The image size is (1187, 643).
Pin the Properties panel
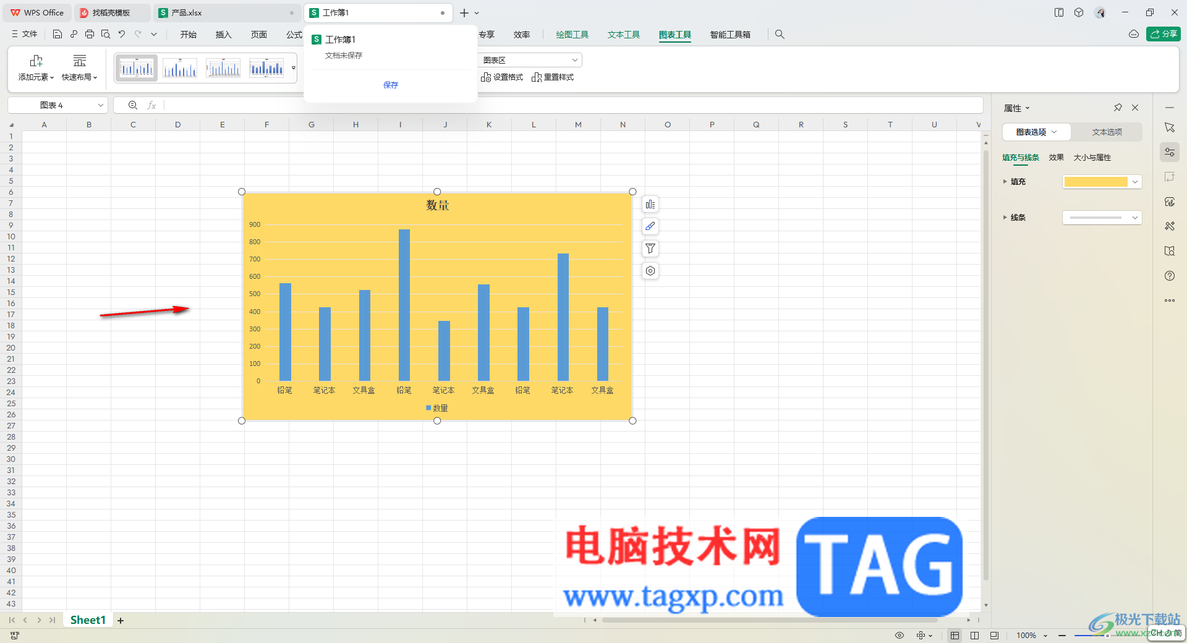[1118, 108]
